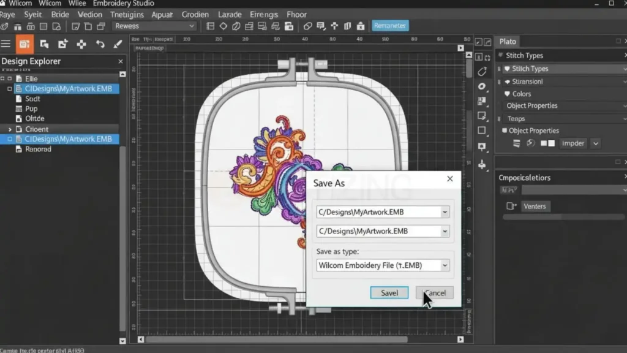Expand the Crioent tree item
This screenshot has height=353, width=627.
point(10,129)
